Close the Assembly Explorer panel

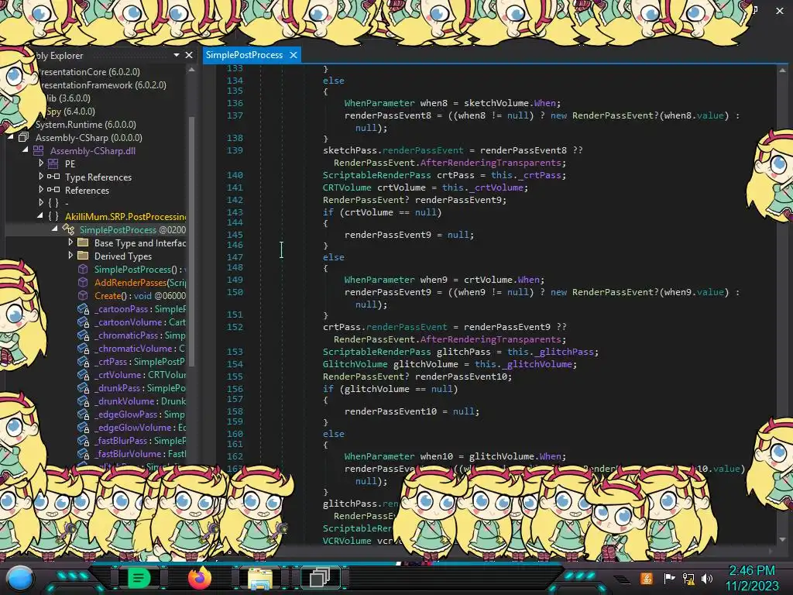pos(189,55)
